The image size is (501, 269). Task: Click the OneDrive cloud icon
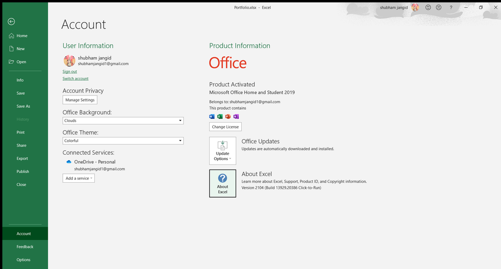click(x=69, y=162)
